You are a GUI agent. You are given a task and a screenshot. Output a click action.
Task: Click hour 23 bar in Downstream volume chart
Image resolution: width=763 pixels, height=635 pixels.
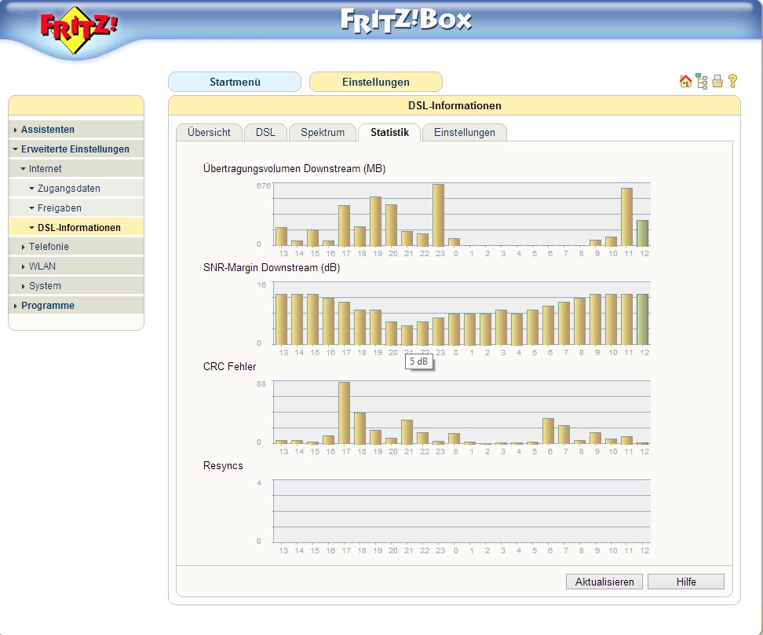coord(439,215)
